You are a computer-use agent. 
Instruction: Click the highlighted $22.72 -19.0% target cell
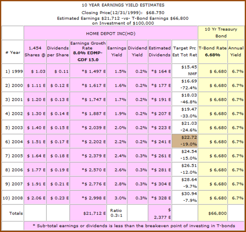185,141
